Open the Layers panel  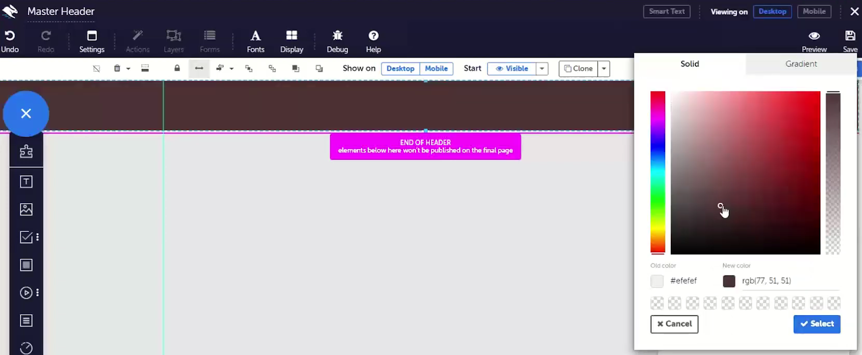tap(173, 41)
